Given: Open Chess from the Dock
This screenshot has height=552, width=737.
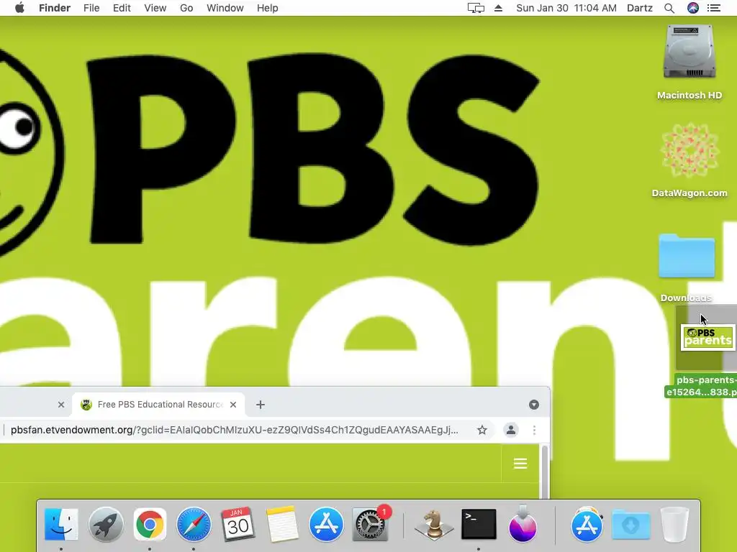Looking at the screenshot, I should pyautogui.click(x=433, y=524).
